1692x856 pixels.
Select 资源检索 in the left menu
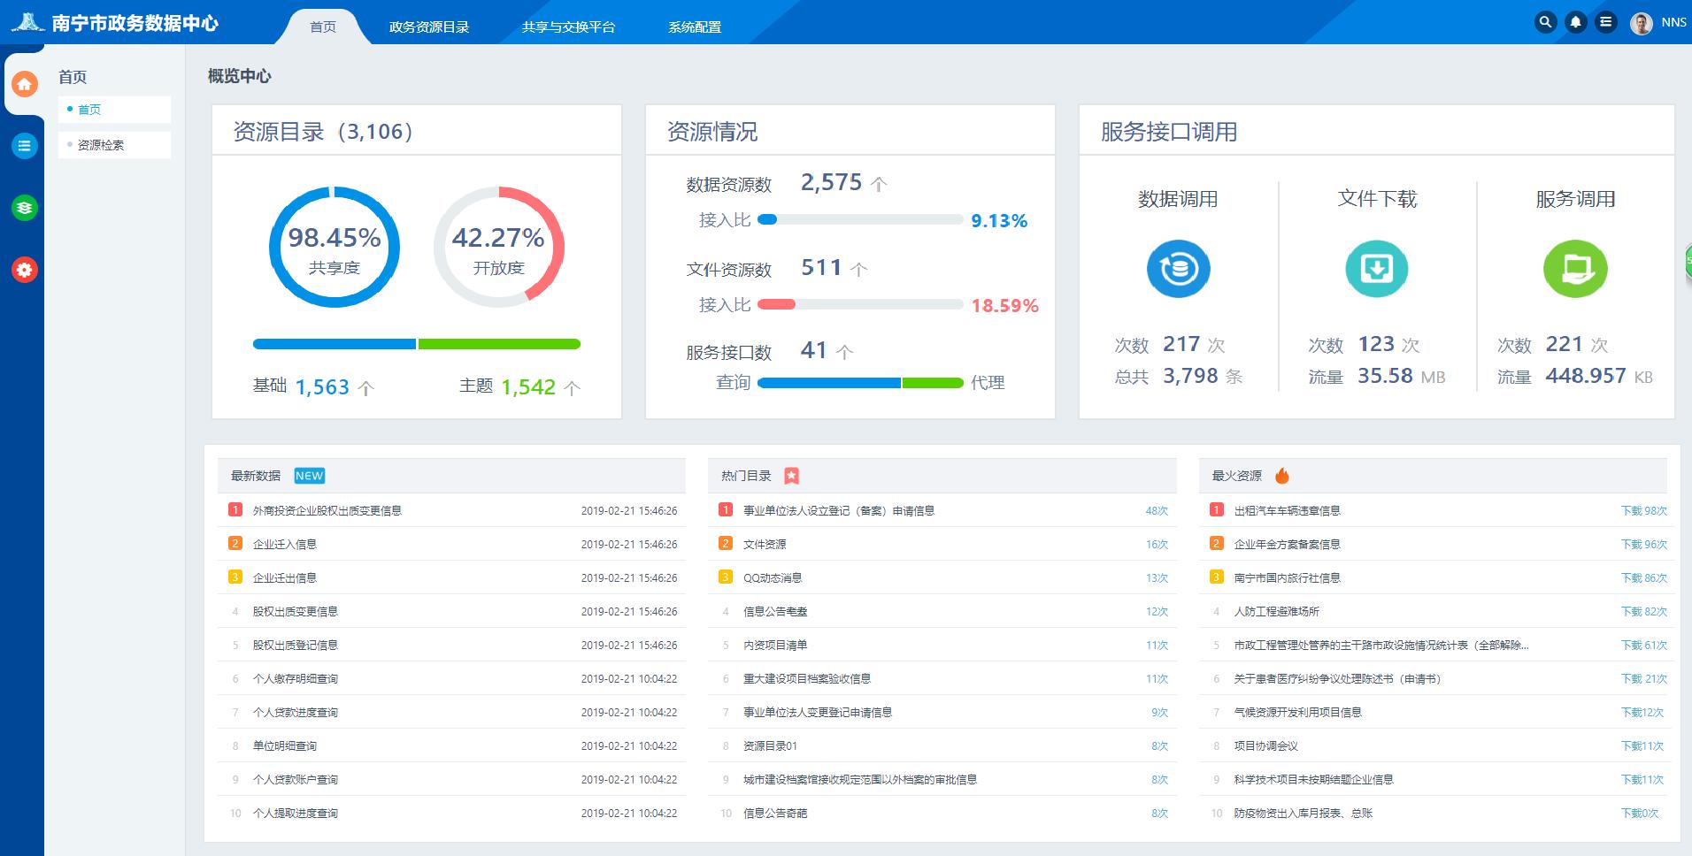tap(101, 145)
